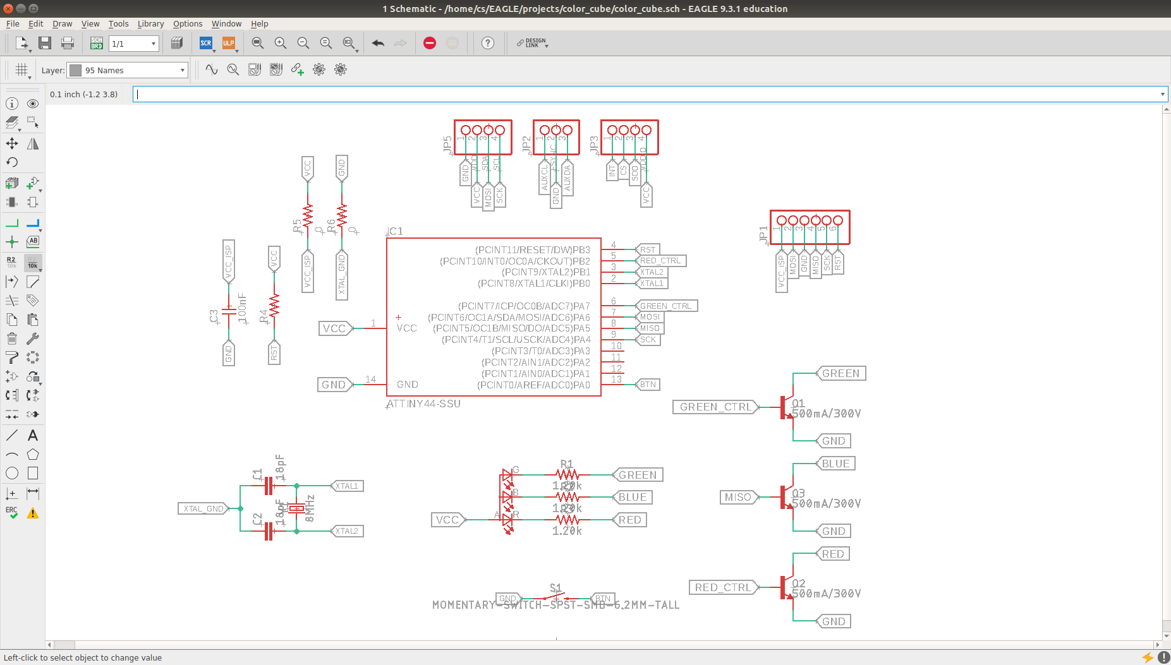Choose the Delete trash can tool
The width and height of the screenshot is (1171, 665).
(12, 338)
